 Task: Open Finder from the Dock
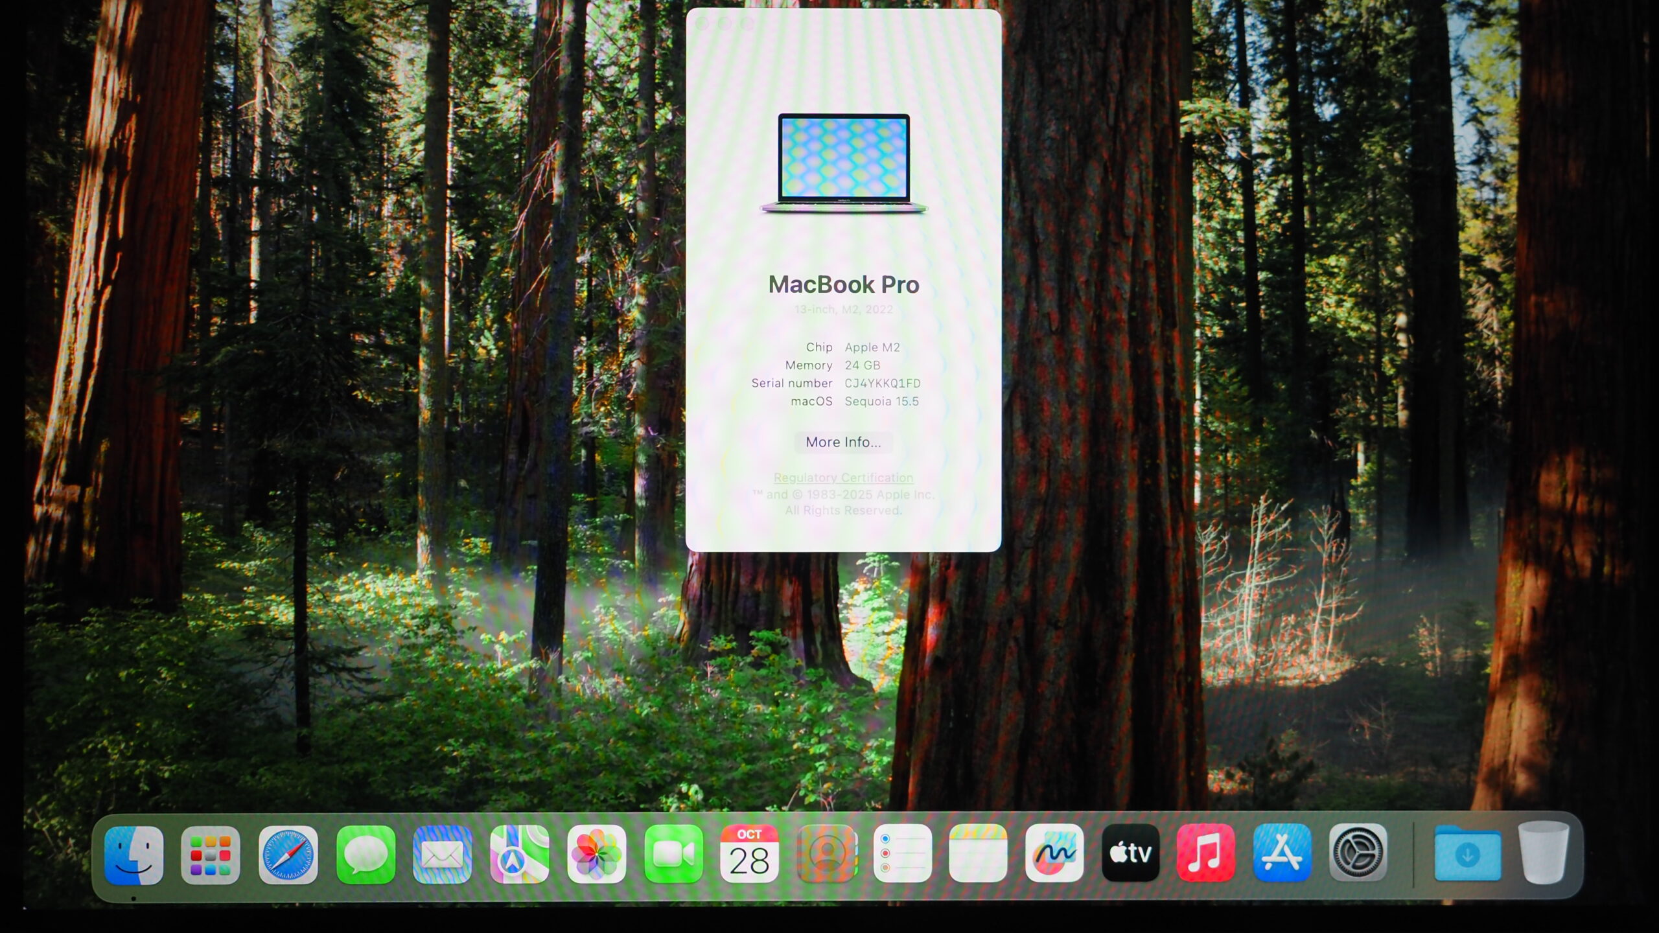pos(134,855)
